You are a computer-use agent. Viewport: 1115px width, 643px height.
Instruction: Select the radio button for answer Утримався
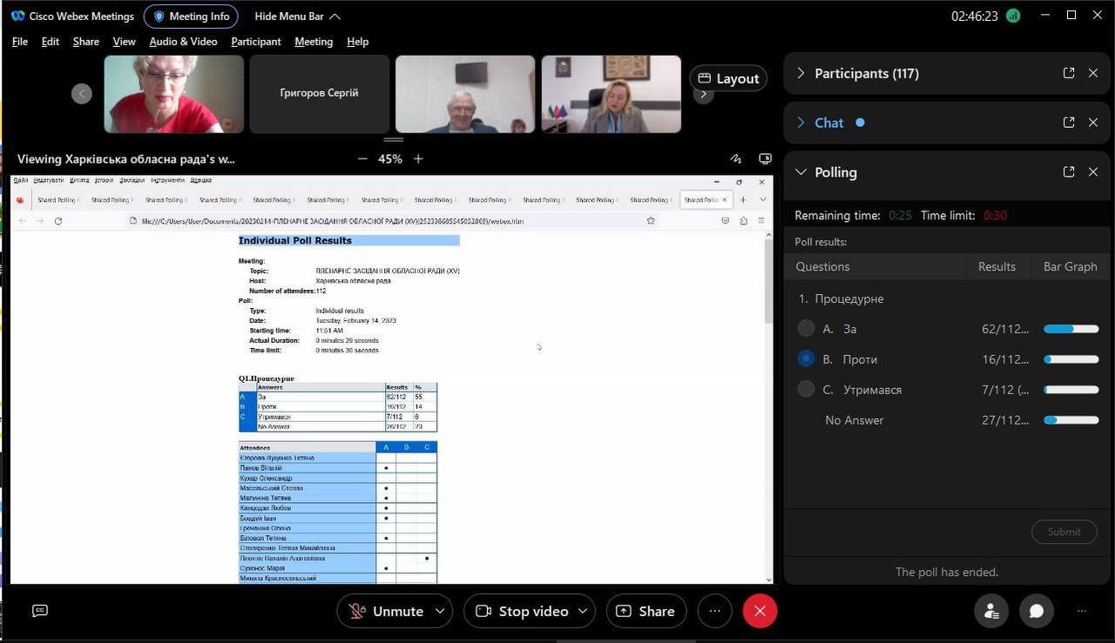[x=807, y=390]
